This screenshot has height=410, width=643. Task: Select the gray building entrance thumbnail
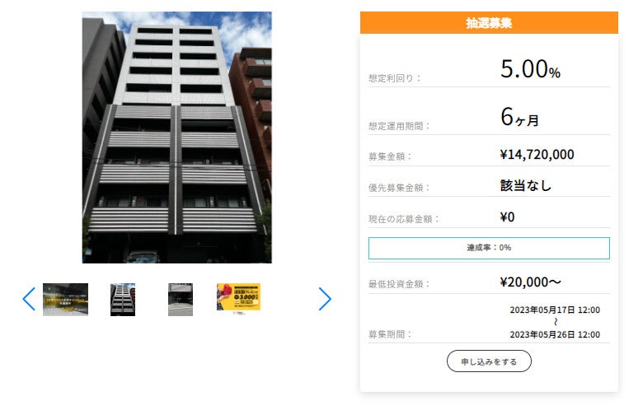pyautogui.click(x=181, y=300)
